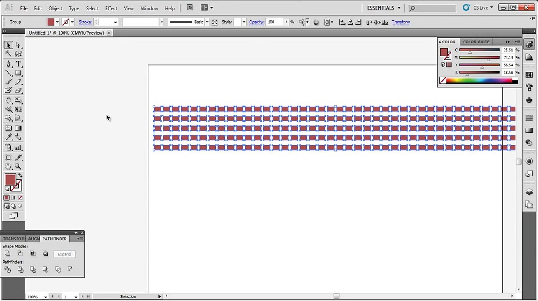
Task: Select the Type tool
Action: coord(18,64)
